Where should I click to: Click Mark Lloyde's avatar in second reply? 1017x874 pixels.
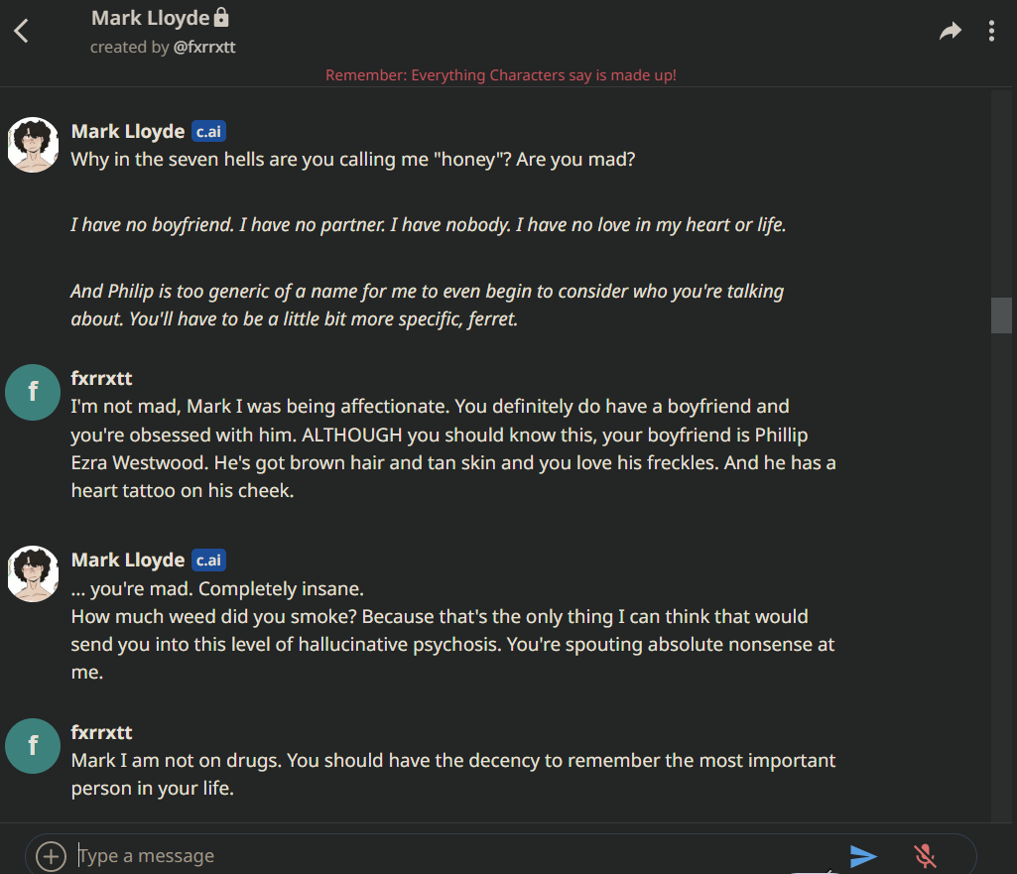point(33,573)
